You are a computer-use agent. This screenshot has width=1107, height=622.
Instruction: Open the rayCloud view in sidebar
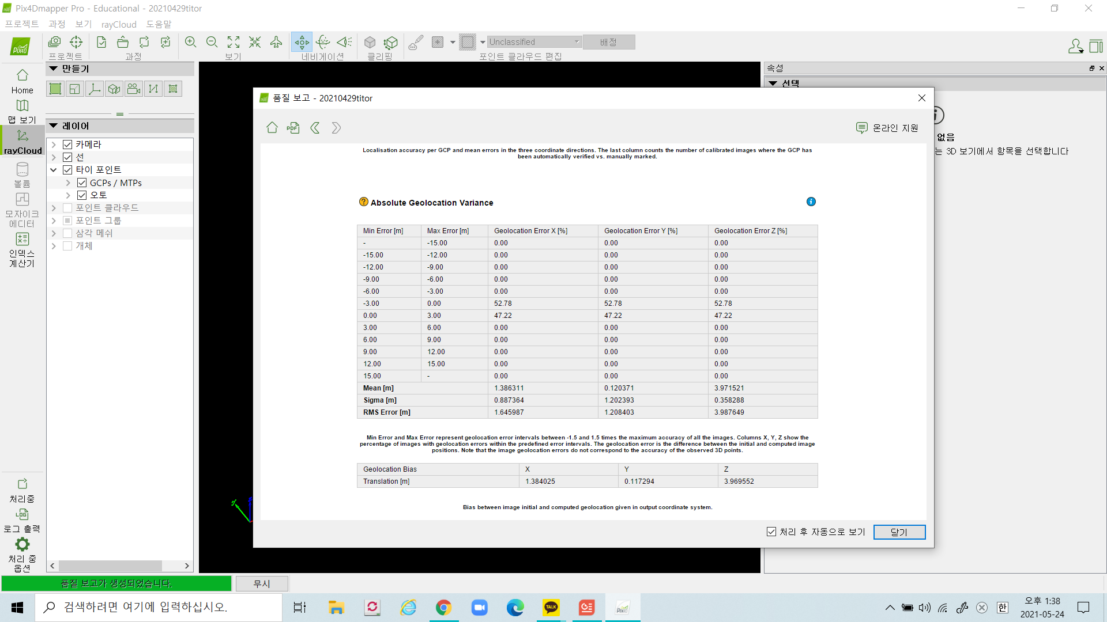pyautogui.click(x=22, y=142)
